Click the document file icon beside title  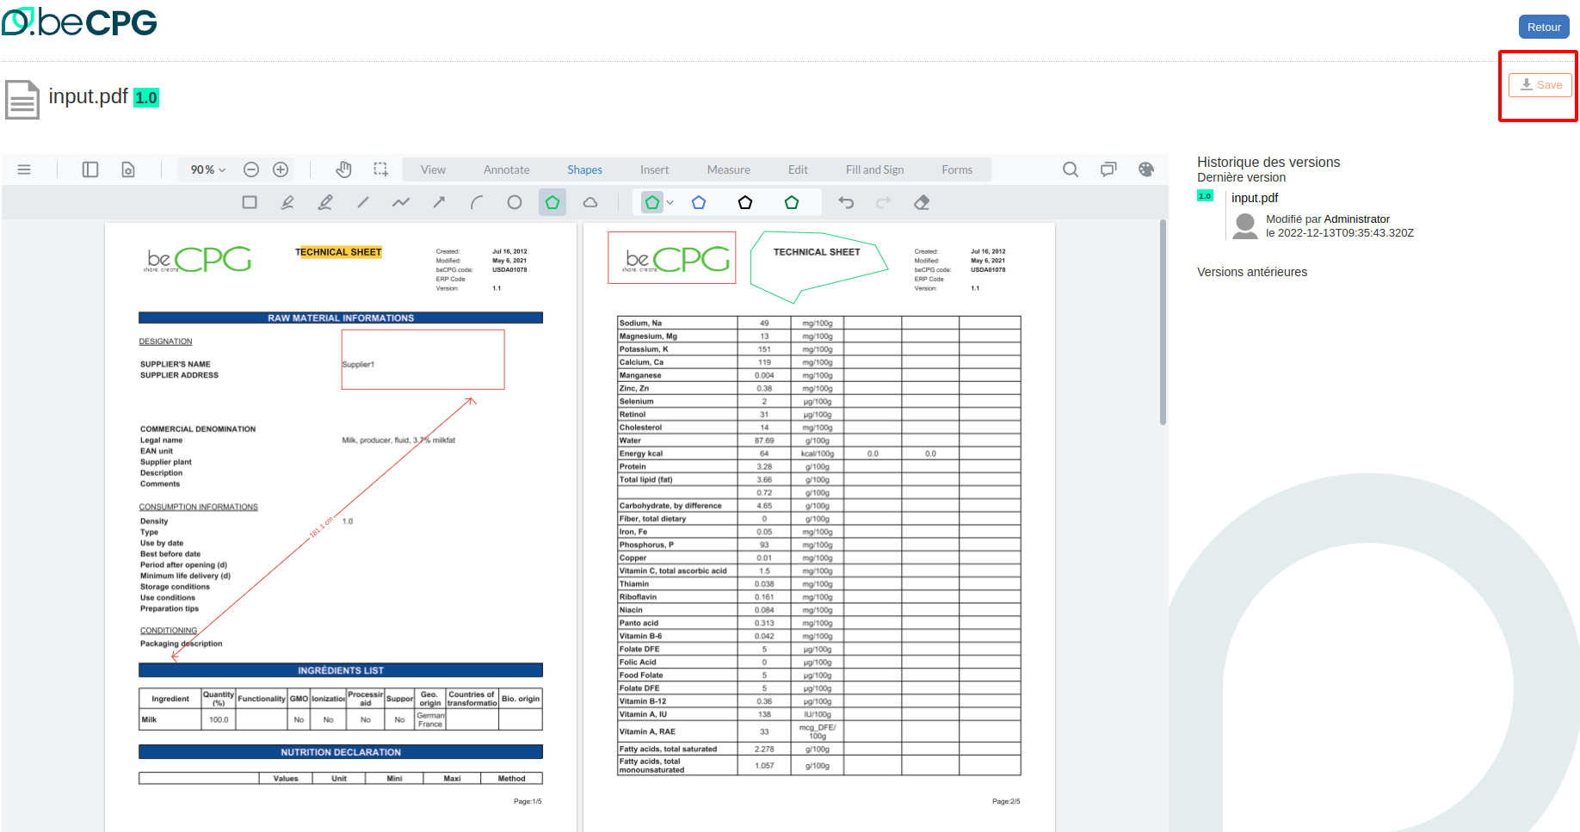[22, 99]
